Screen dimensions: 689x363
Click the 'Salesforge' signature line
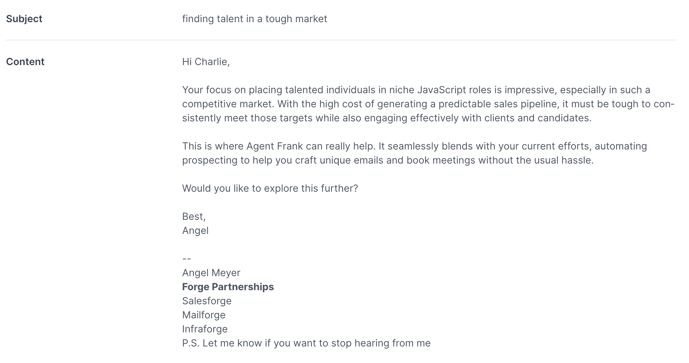point(207,301)
